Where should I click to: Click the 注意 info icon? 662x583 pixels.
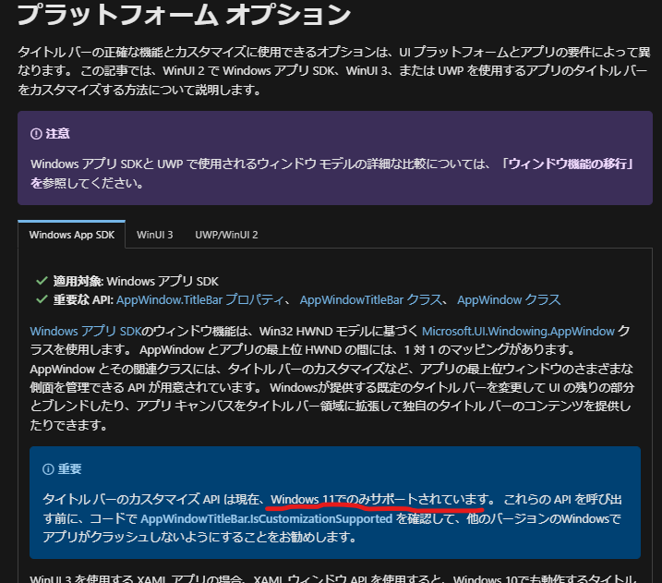pos(36,133)
